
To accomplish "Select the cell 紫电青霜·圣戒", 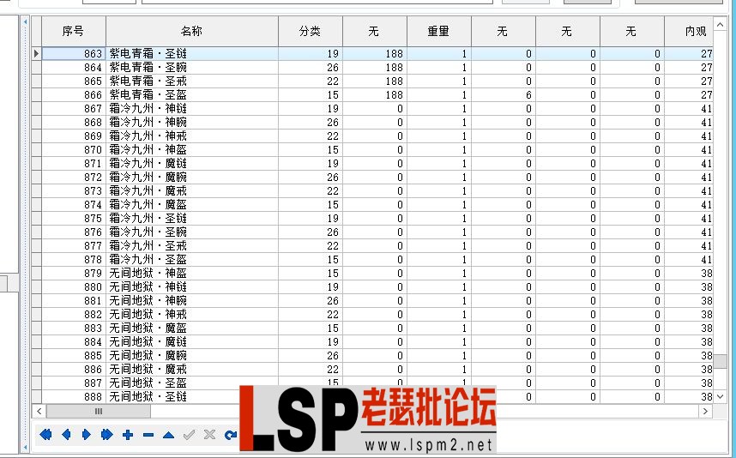I will pyautogui.click(x=192, y=81).
